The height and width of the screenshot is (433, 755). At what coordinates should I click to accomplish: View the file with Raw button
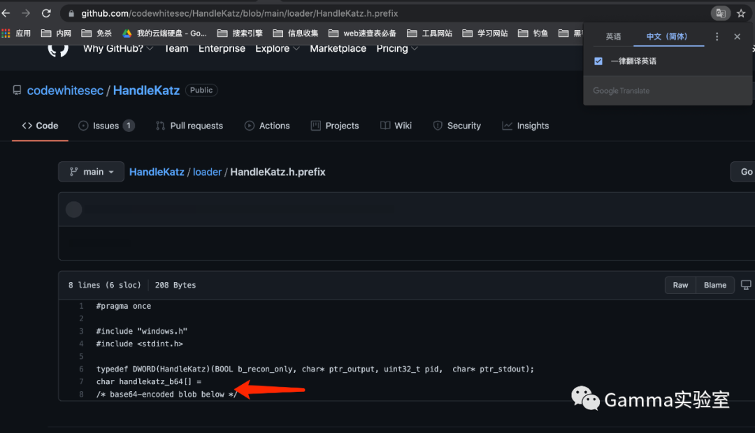pos(680,285)
